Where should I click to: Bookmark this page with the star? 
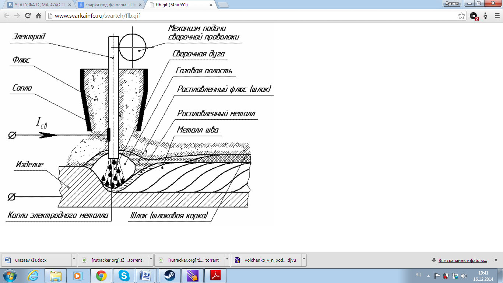(461, 16)
